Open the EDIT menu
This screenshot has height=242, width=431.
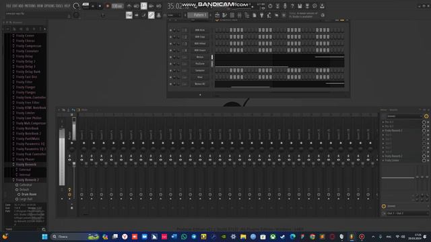point(15,6)
